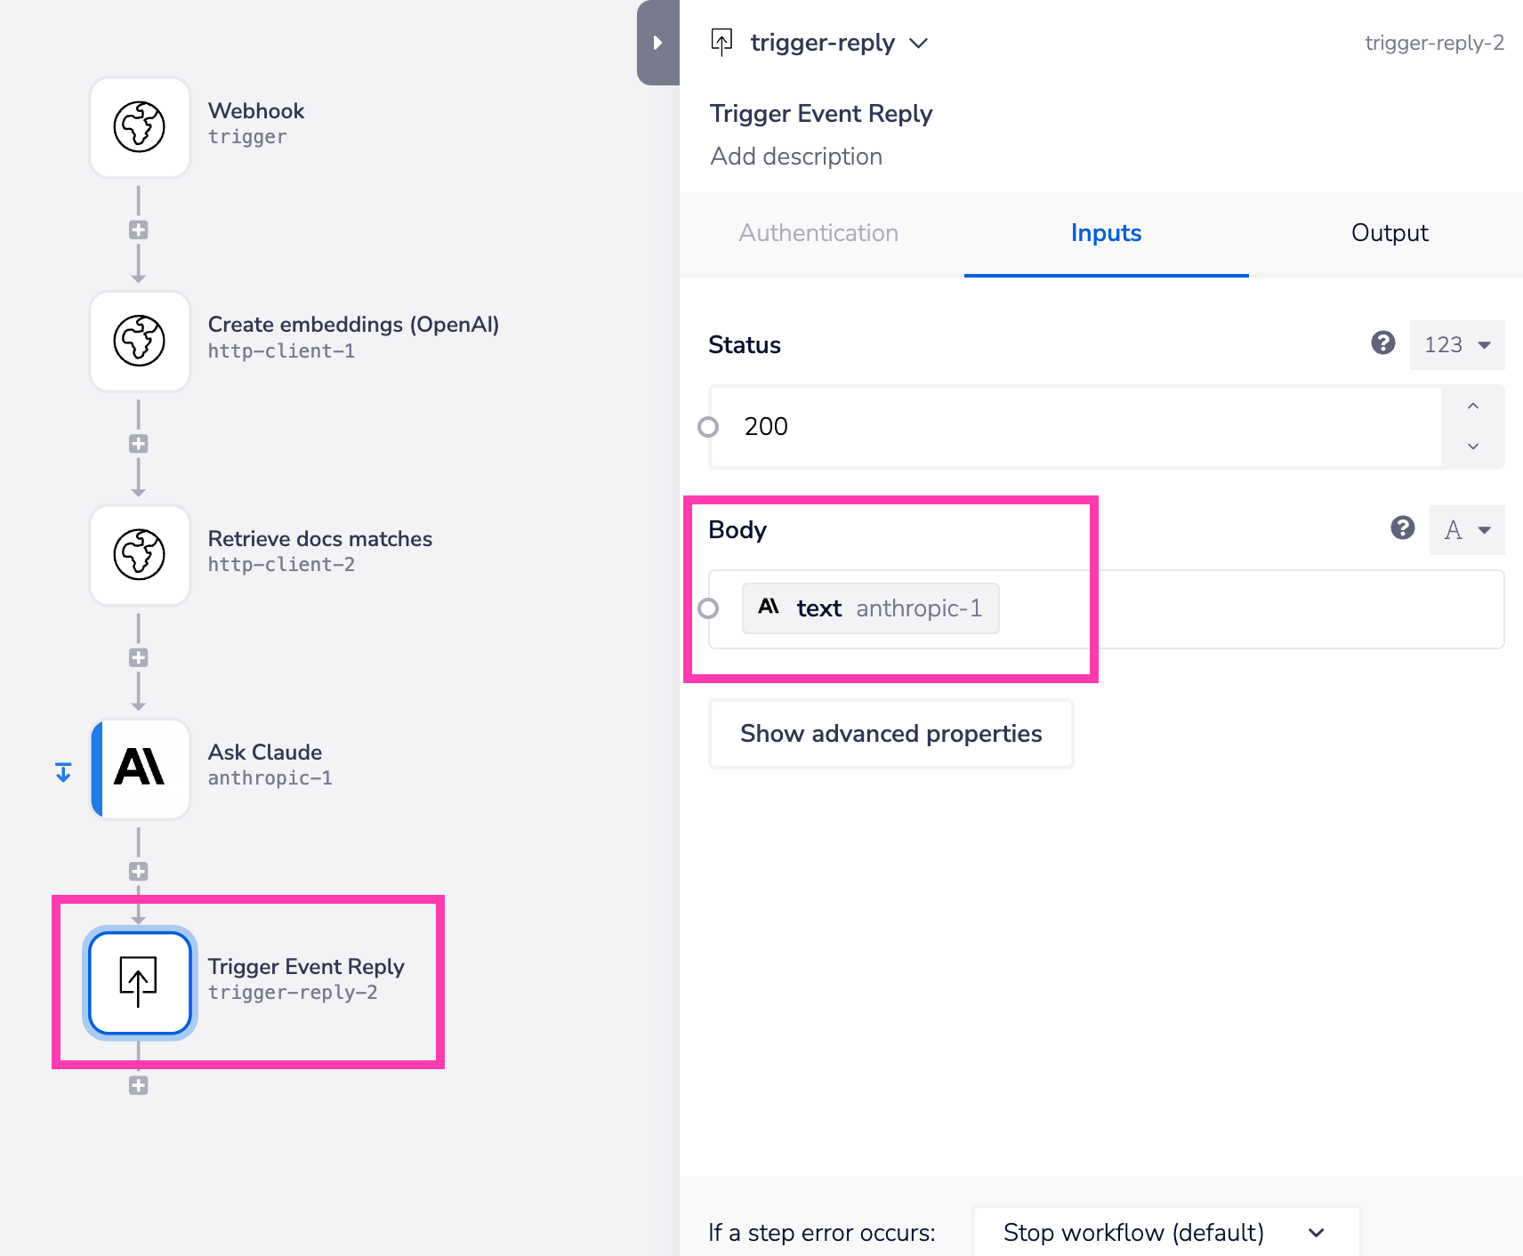The width and height of the screenshot is (1523, 1256).
Task: Add a step after Trigger Event Reply
Action: [x=138, y=1085]
